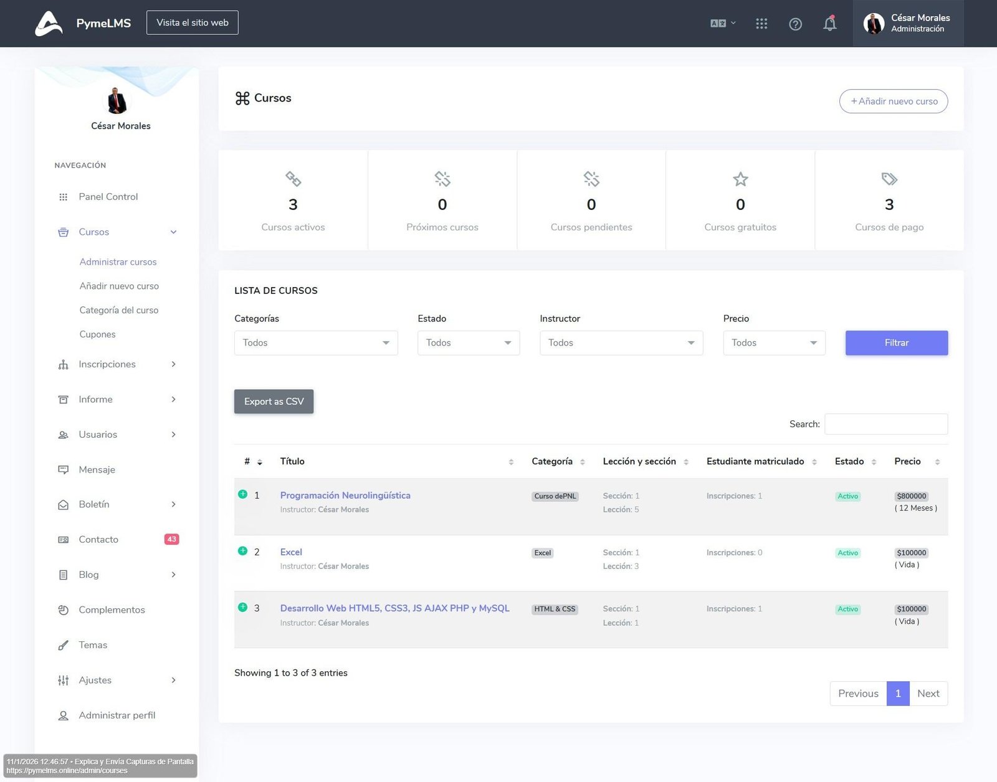Viewport: 997px width, 782px height.
Task: Open the Categorías filter dropdown
Action: coord(316,343)
